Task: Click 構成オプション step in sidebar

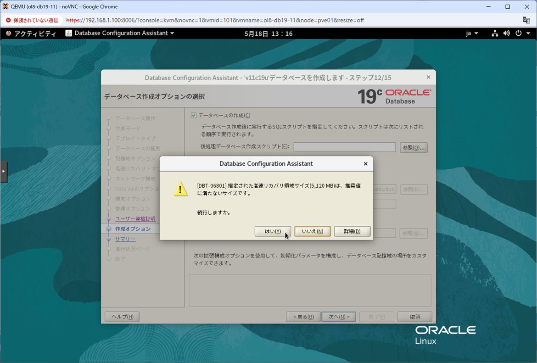Action: [133, 199]
